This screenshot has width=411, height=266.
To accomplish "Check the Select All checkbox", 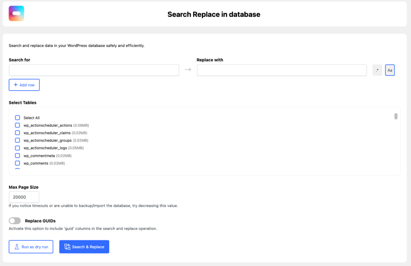I will (x=17, y=118).
